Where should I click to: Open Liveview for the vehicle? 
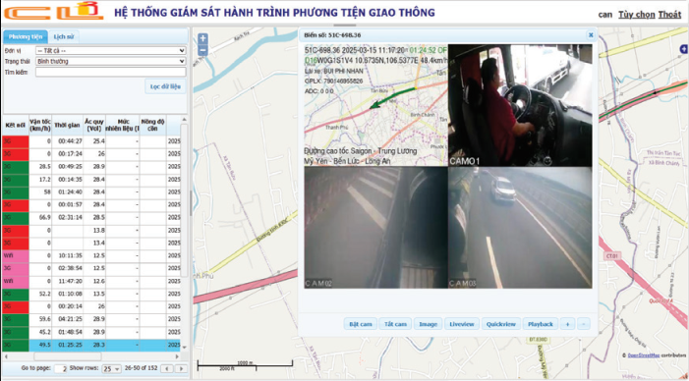point(462,324)
